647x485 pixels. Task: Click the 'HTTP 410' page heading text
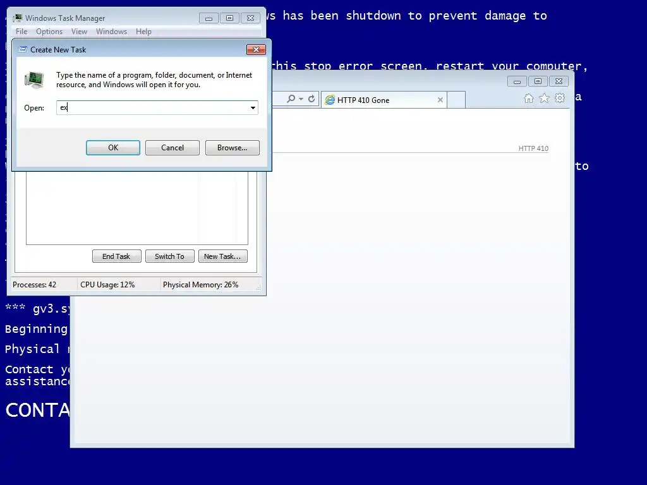(533, 148)
